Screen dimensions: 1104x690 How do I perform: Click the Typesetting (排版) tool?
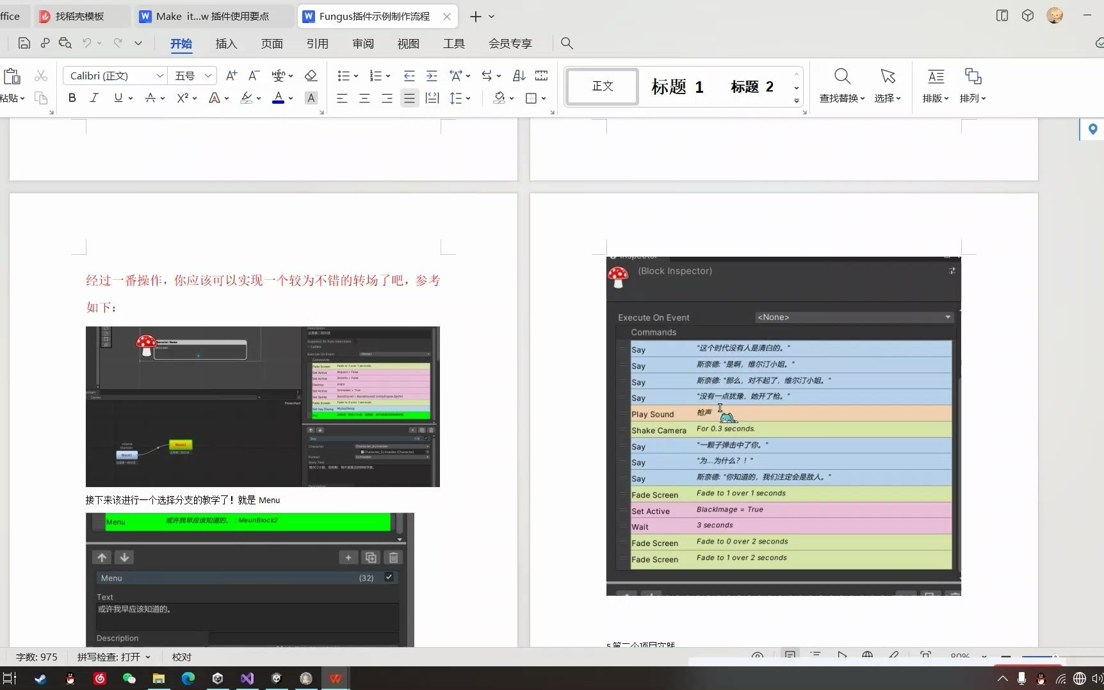936,85
